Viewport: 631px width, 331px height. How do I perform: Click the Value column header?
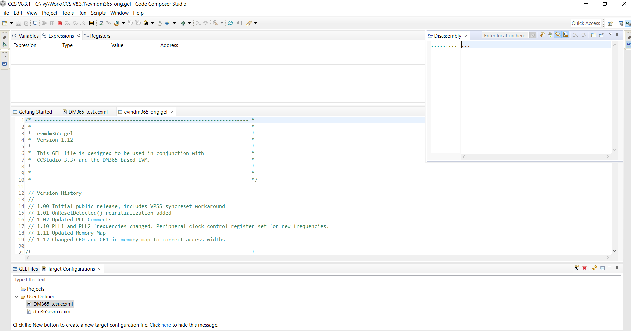coord(117,45)
